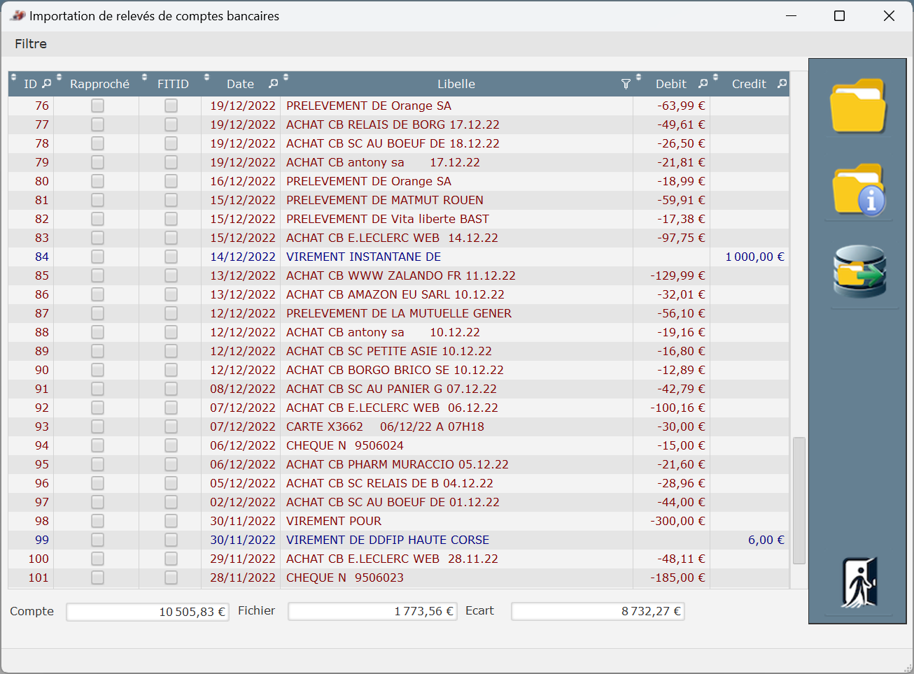Click the magnifier icon in Credit header
Viewport: 914px width, 674px height.
[x=782, y=84]
